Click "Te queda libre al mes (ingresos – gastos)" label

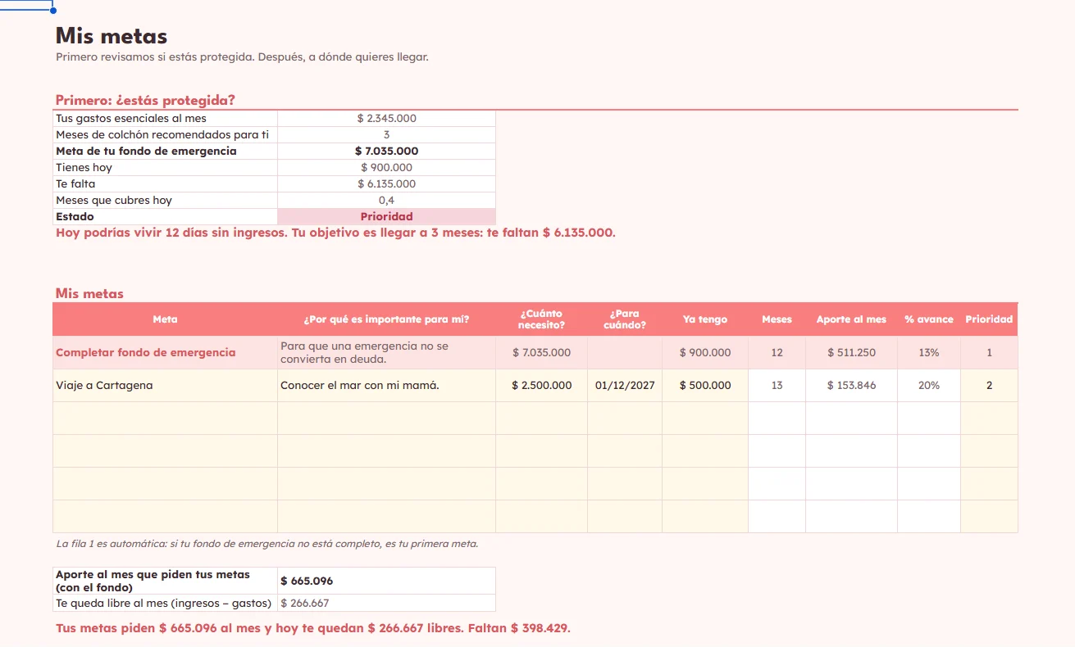[166, 604]
